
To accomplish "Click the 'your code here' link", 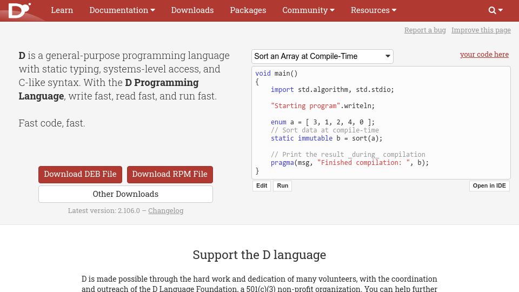I will (484, 54).
